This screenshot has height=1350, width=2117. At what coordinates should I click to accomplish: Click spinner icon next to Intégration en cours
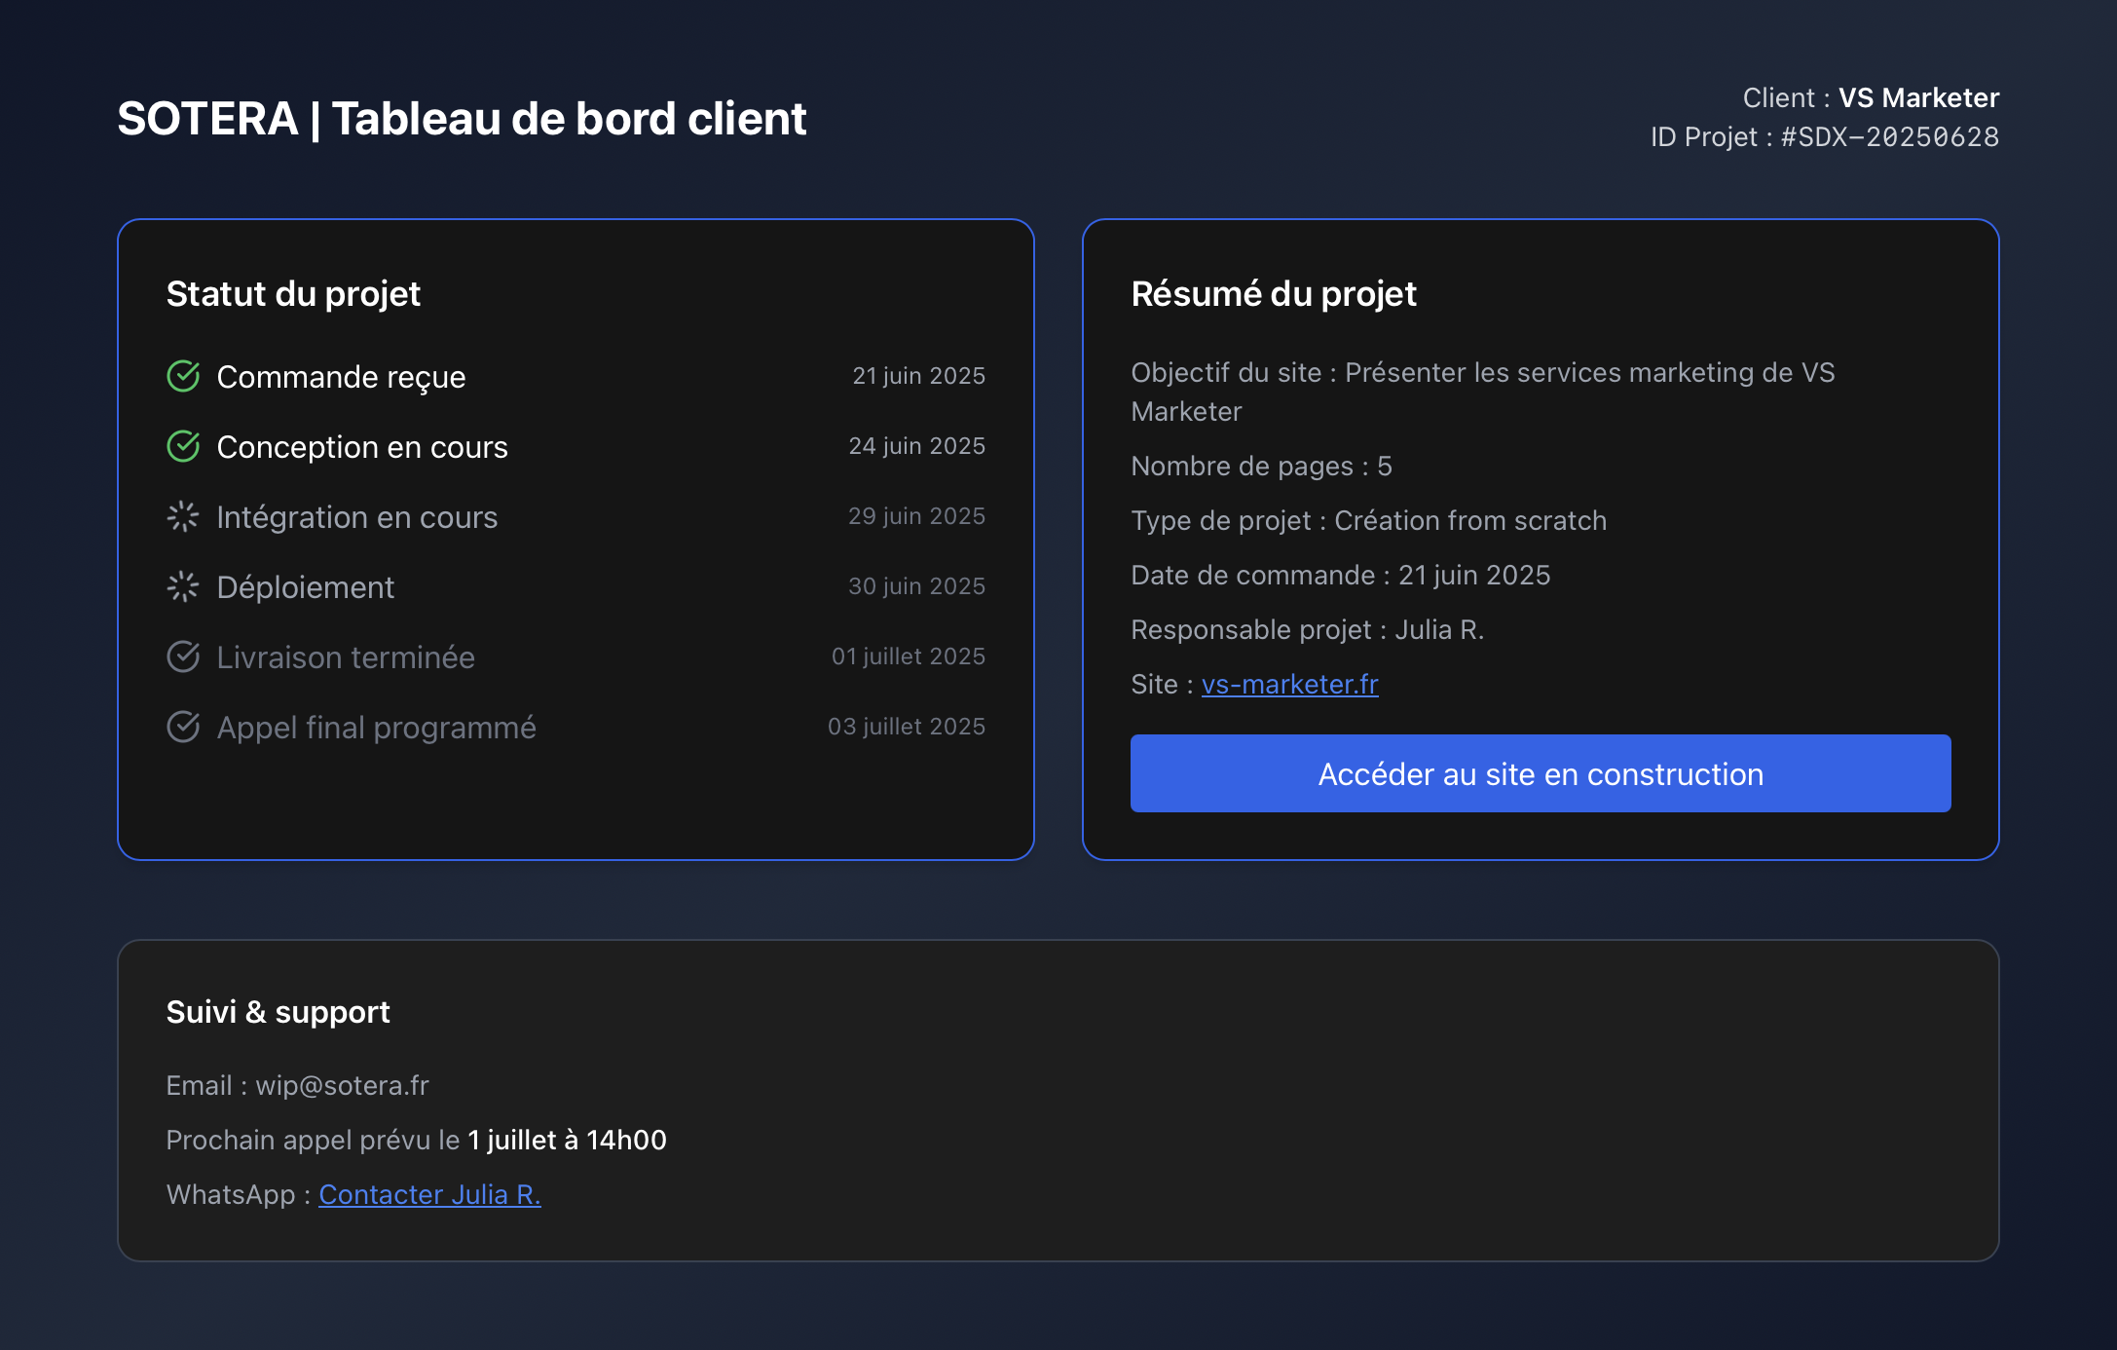183,516
